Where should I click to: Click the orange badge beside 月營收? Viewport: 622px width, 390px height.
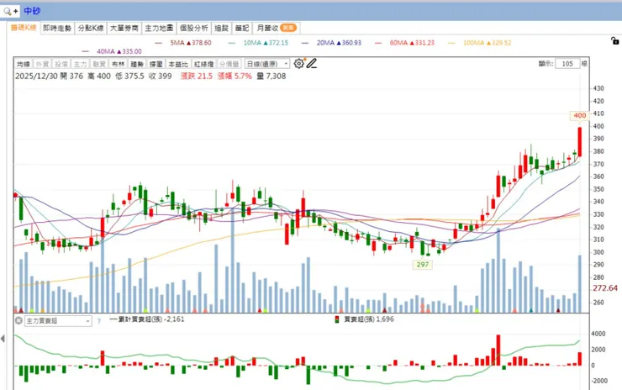[288, 28]
